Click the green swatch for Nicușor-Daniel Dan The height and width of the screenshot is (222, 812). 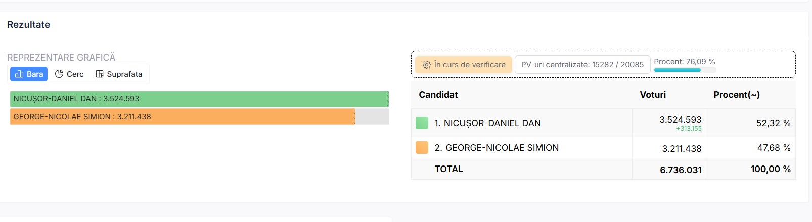click(x=422, y=123)
